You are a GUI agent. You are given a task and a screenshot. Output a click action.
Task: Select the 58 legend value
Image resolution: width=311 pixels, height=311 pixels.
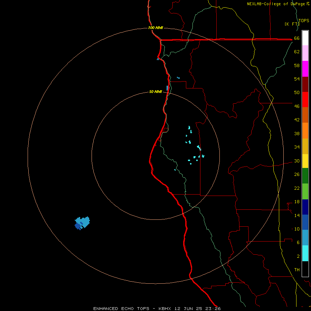point(297,65)
